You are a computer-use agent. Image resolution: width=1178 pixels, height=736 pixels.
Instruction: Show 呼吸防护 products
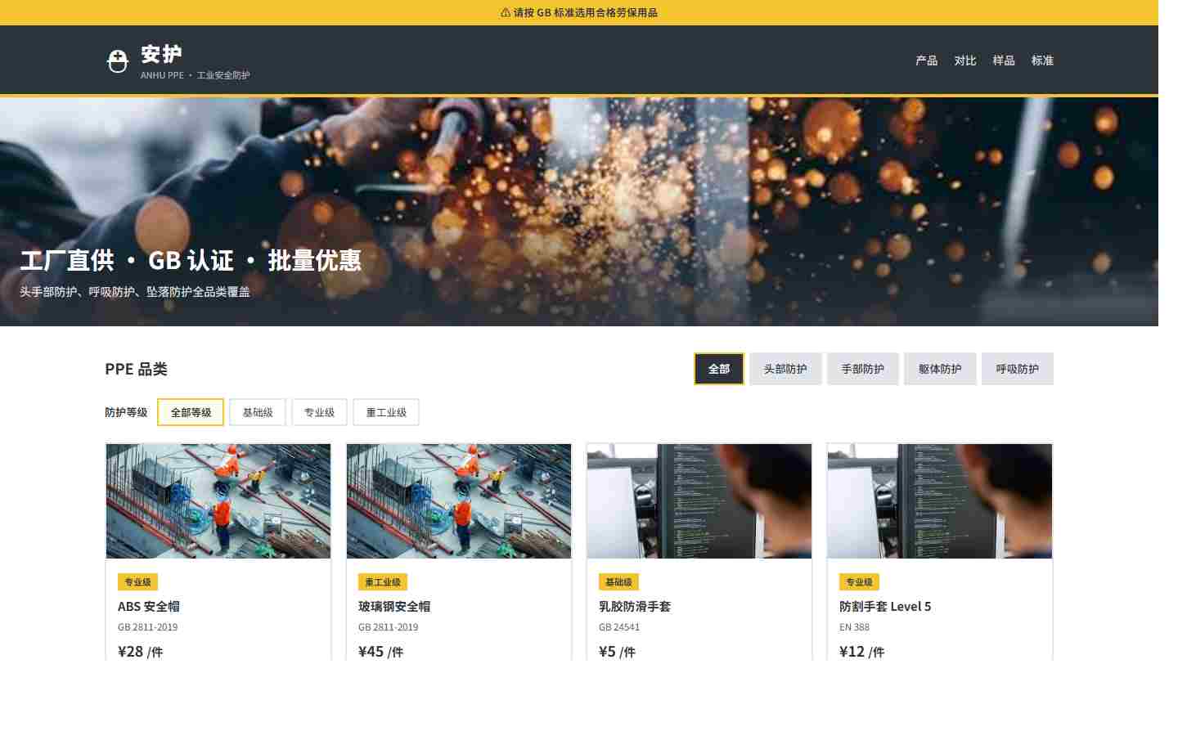(1018, 369)
